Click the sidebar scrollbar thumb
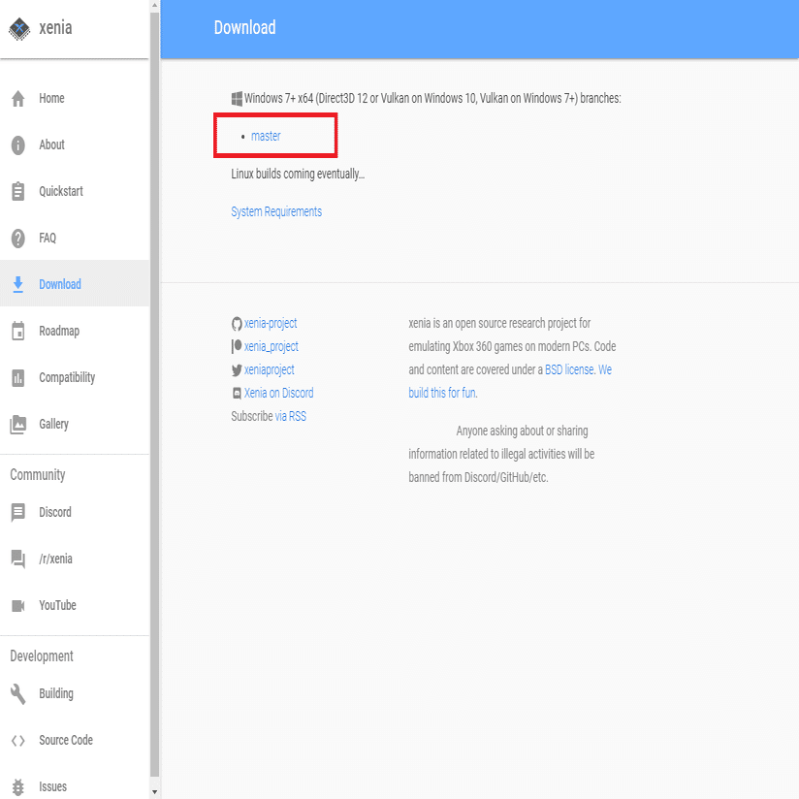 tap(155, 395)
